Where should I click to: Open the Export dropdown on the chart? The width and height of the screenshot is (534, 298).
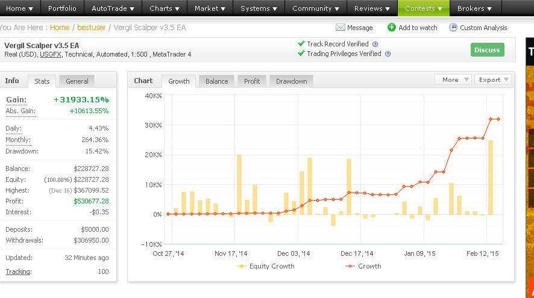493,79
